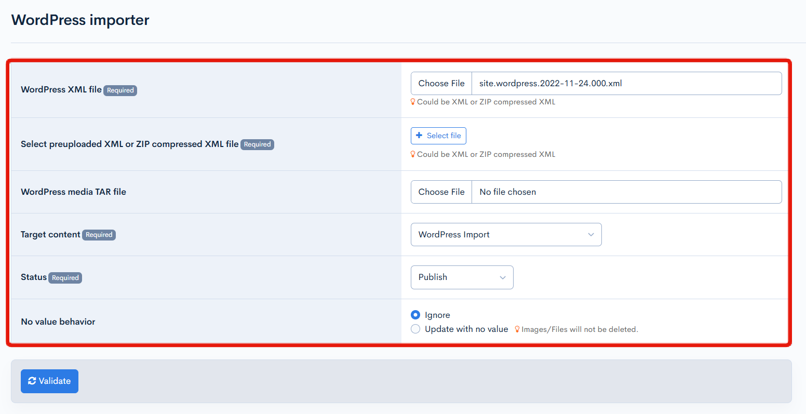Click Required badge beside Status label
Image resolution: width=806 pixels, height=414 pixels.
click(x=65, y=278)
